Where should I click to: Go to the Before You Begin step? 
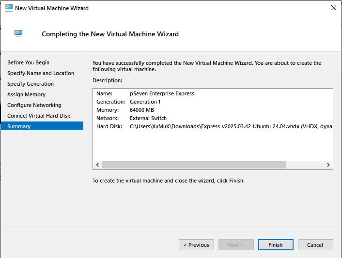click(x=28, y=62)
